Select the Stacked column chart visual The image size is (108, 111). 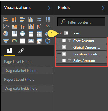click(14, 19)
